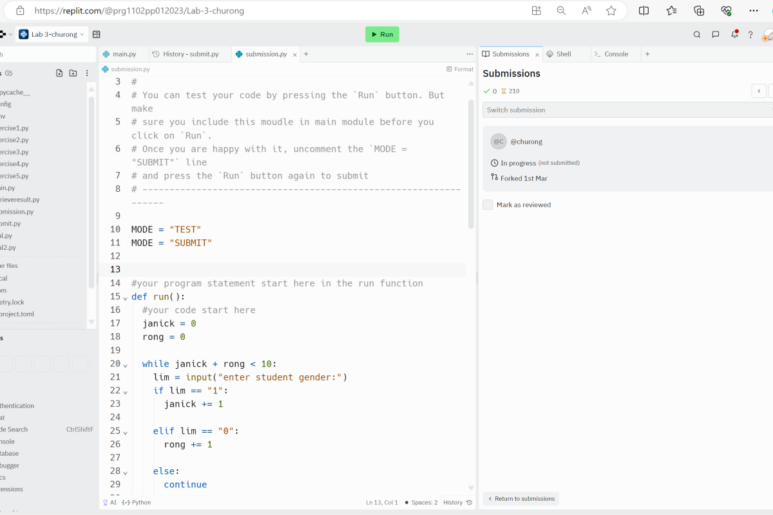
Task: Click the file tree scroll-down arrow
Action: tap(91, 321)
